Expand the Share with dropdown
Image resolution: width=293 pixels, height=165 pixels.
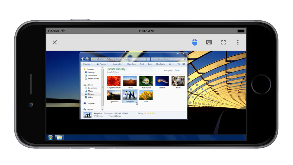point(117,64)
